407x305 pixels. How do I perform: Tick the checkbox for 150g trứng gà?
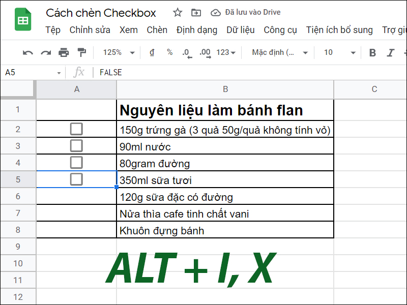(76, 129)
